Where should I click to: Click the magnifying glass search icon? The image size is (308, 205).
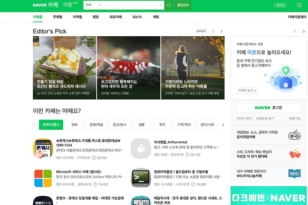(x=169, y=5)
